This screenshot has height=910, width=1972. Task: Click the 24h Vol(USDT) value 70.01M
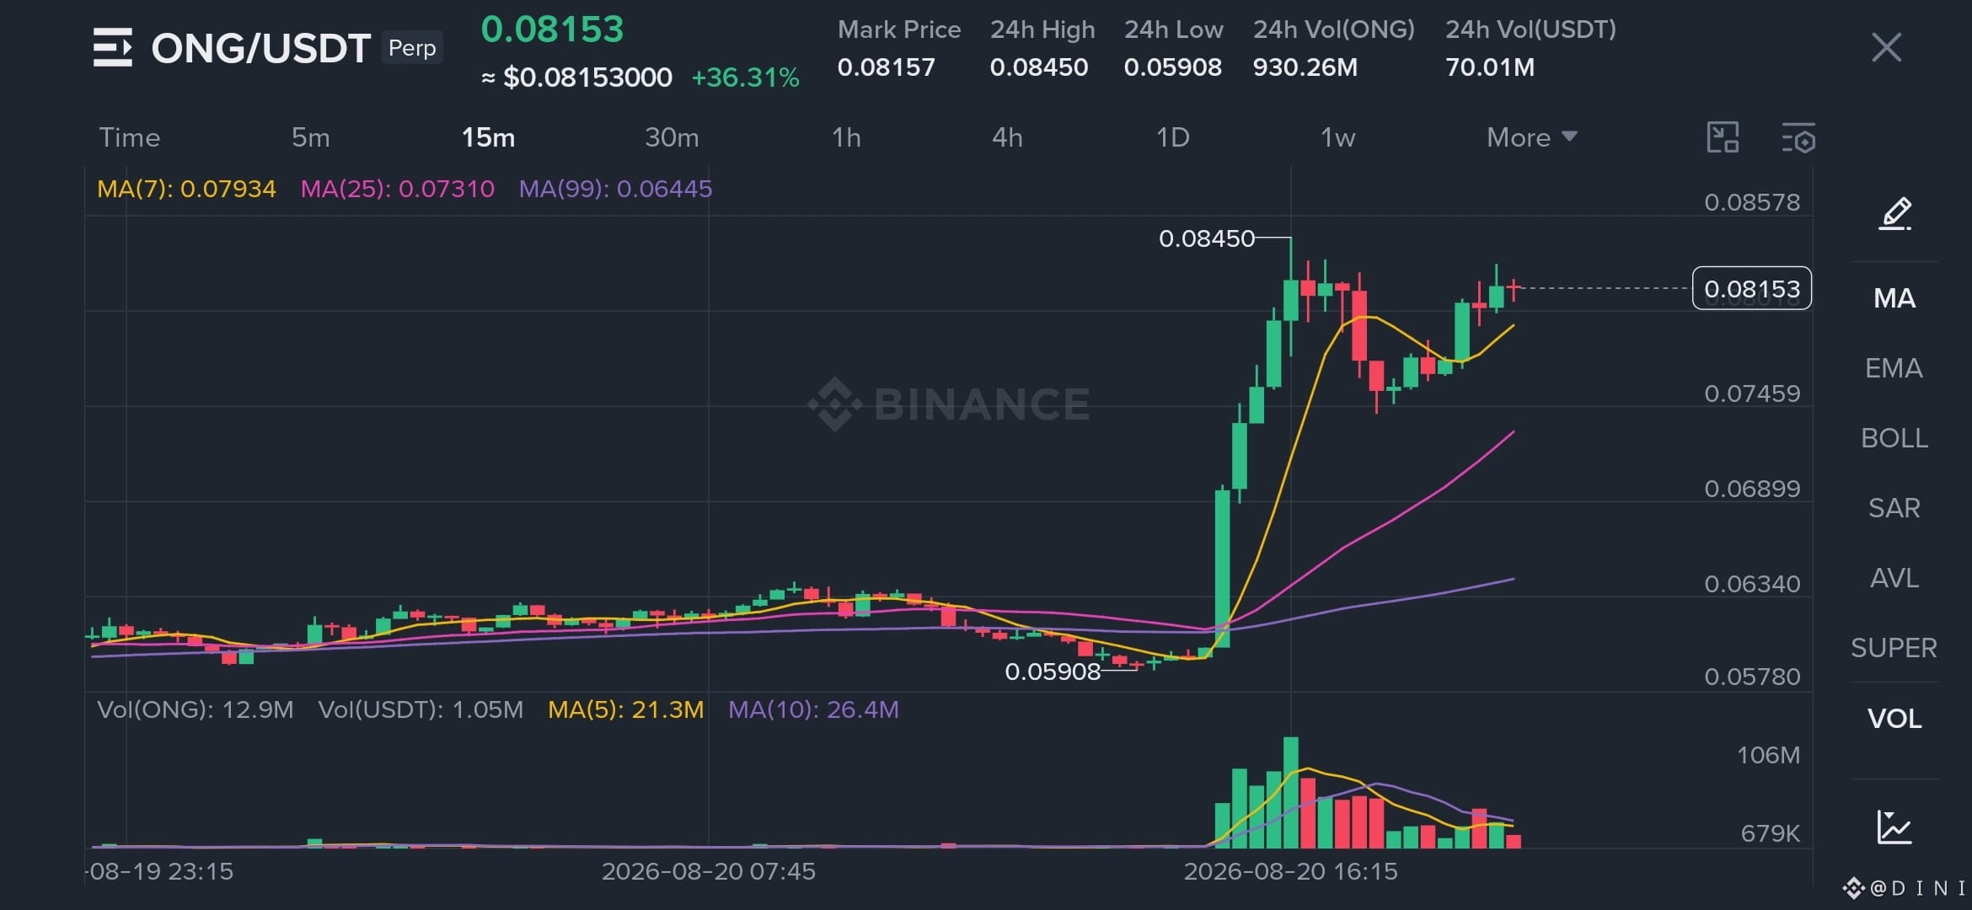click(1490, 67)
